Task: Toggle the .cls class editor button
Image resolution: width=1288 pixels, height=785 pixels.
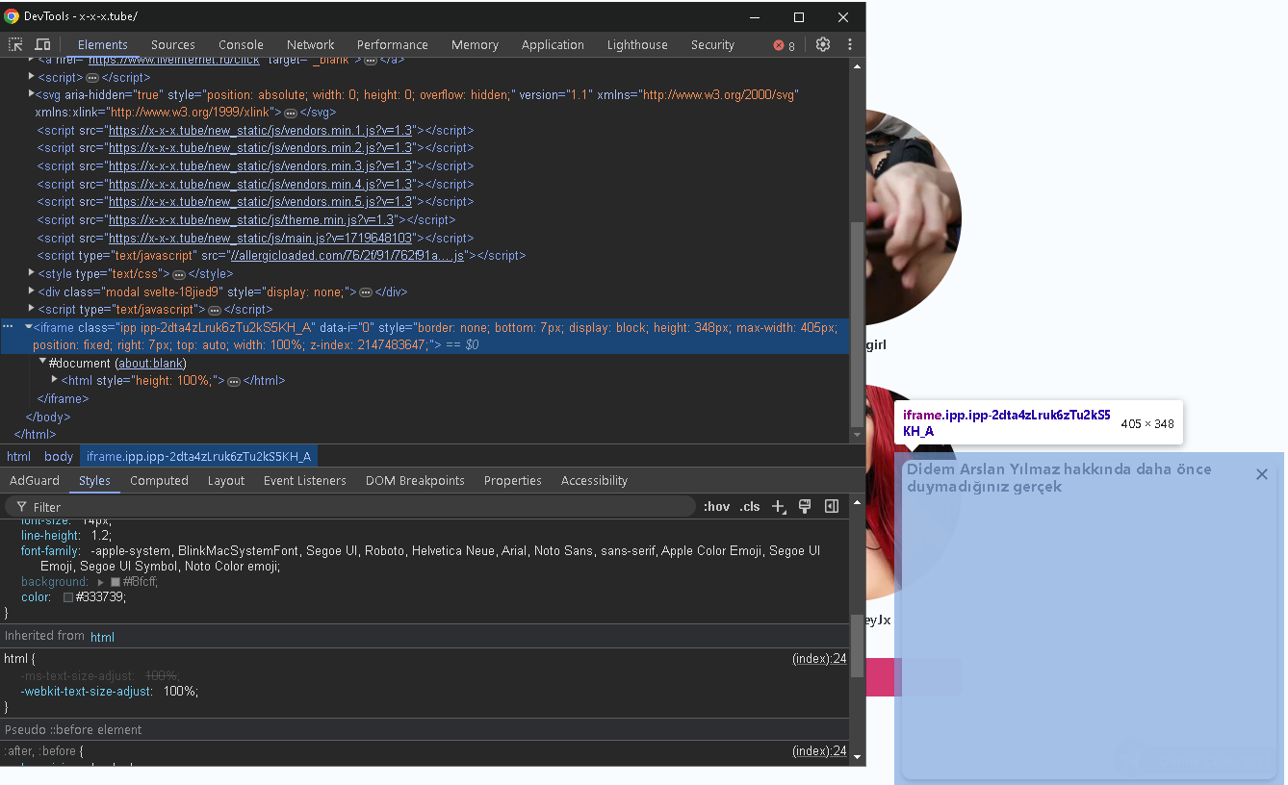Action: (x=749, y=506)
